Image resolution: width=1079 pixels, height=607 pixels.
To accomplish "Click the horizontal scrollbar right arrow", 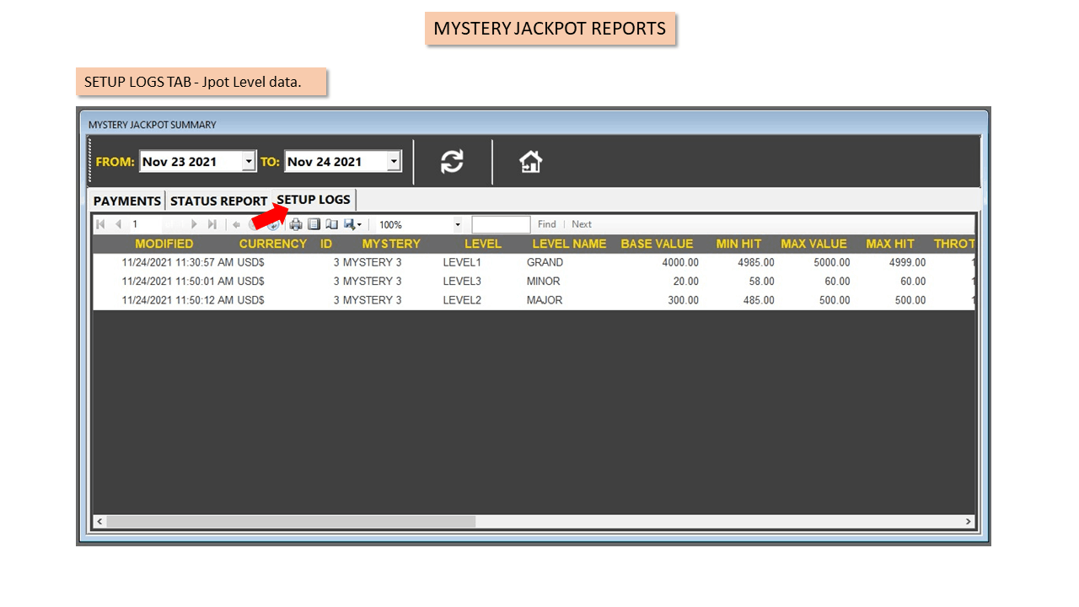I will (968, 522).
